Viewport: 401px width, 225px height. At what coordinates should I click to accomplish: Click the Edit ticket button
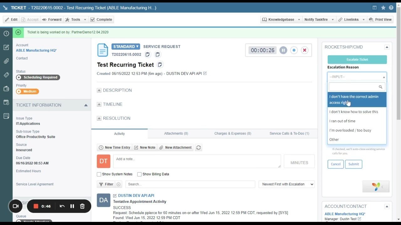11,19
